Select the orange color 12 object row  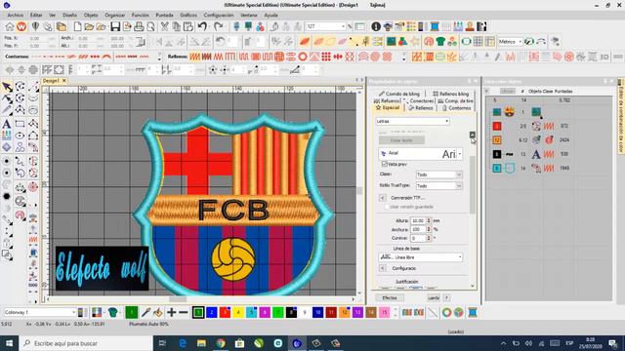531,140
